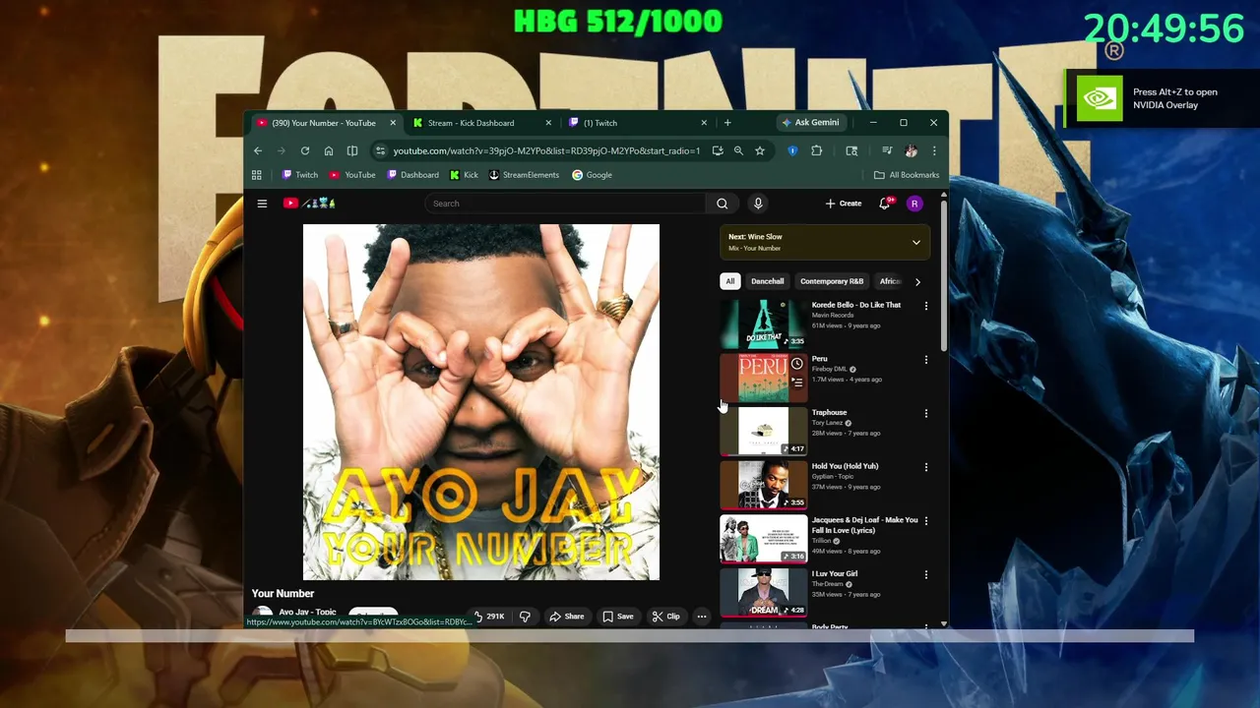Open YouTube notifications bell
This screenshot has height=708, width=1260.
[x=885, y=204]
